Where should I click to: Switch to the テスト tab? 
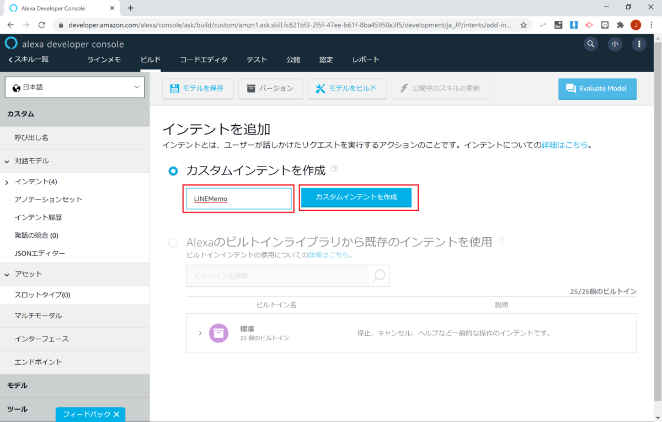coord(257,60)
